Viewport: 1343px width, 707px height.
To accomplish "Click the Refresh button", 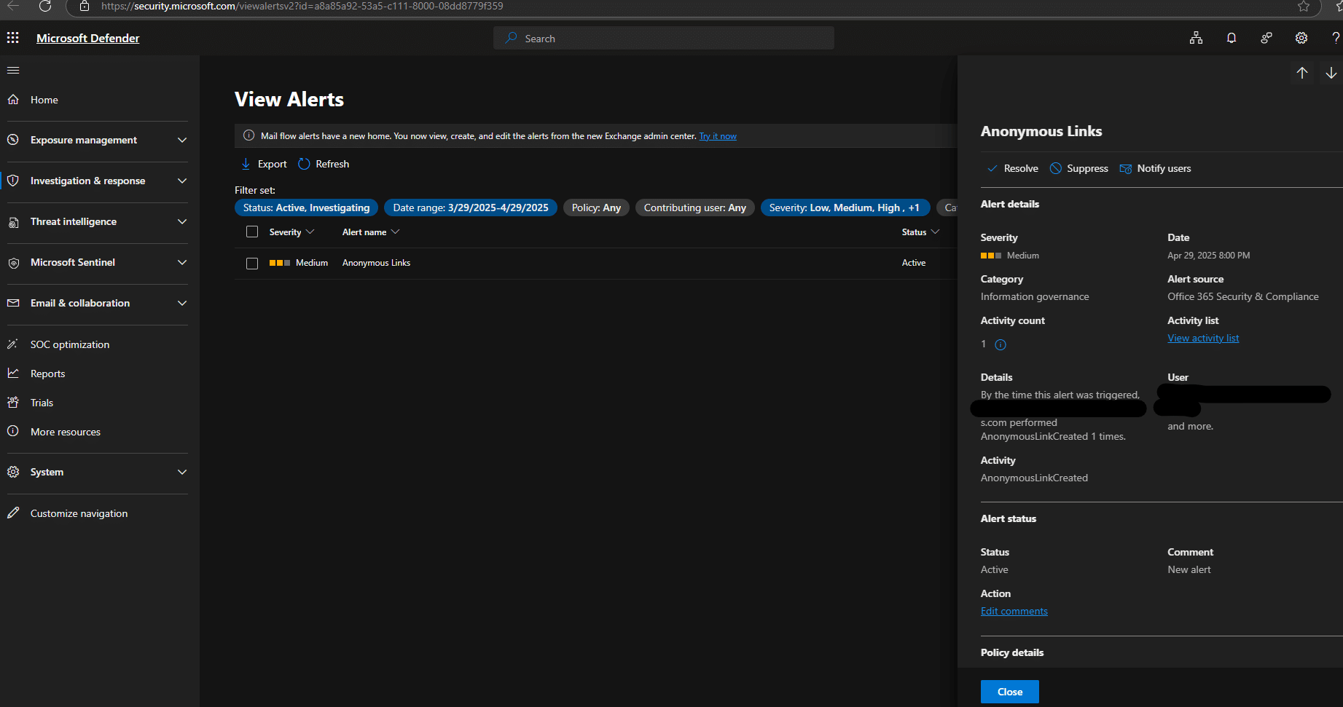I will click(324, 164).
